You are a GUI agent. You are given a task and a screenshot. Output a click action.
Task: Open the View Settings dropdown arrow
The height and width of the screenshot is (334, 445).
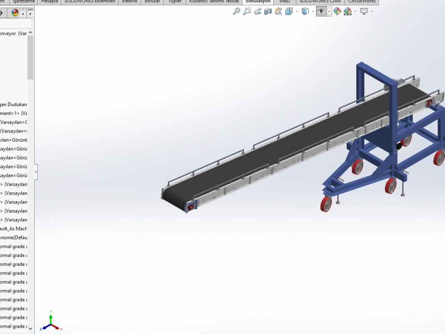372,11
